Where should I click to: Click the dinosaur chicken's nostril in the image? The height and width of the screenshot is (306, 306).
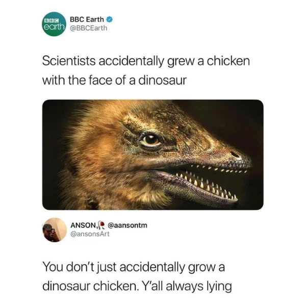tap(235, 155)
